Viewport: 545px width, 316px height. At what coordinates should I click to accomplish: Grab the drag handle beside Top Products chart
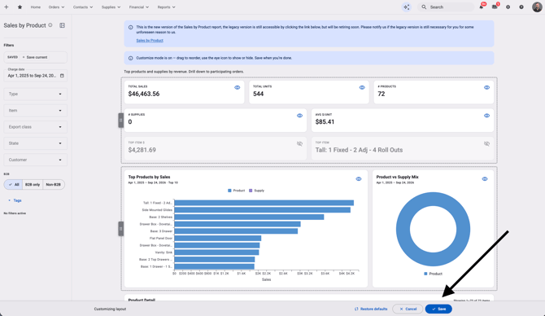pos(121,229)
